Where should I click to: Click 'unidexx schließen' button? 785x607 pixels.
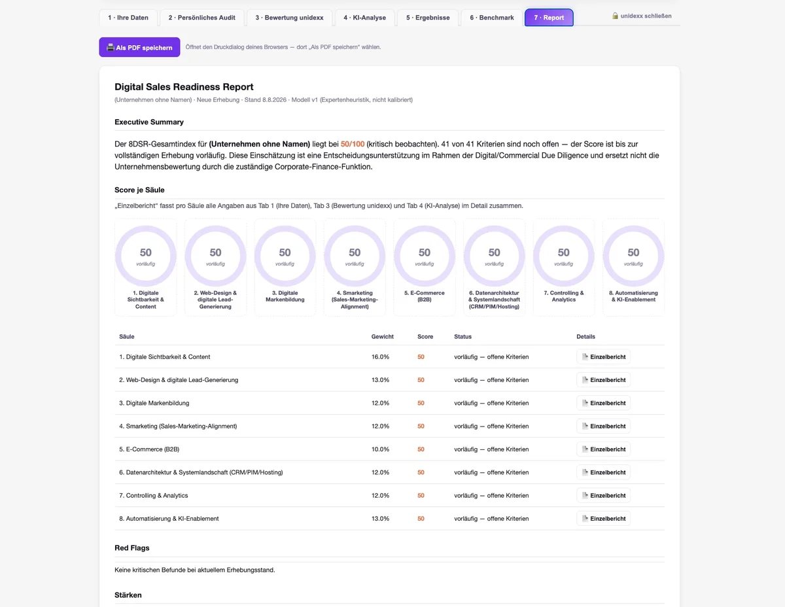point(641,16)
